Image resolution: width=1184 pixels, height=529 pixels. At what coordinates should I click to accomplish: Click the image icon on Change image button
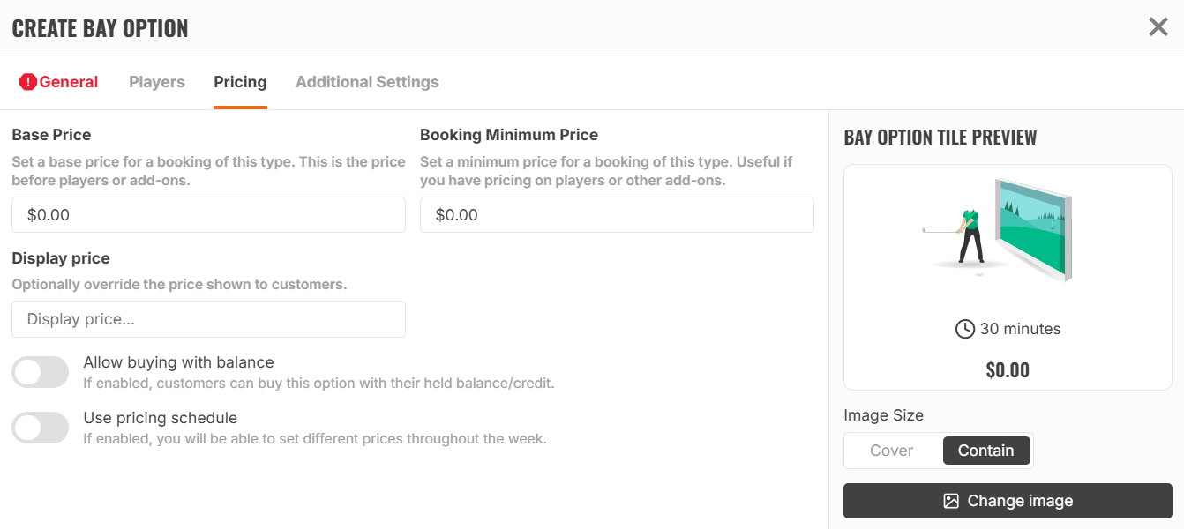pyautogui.click(x=951, y=501)
